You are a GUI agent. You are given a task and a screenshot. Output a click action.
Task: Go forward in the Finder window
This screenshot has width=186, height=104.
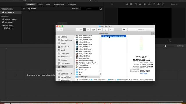pos(61,29)
